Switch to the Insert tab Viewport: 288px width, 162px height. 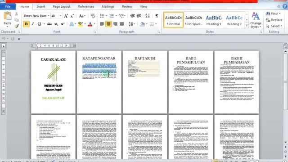[x=40, y=7]
